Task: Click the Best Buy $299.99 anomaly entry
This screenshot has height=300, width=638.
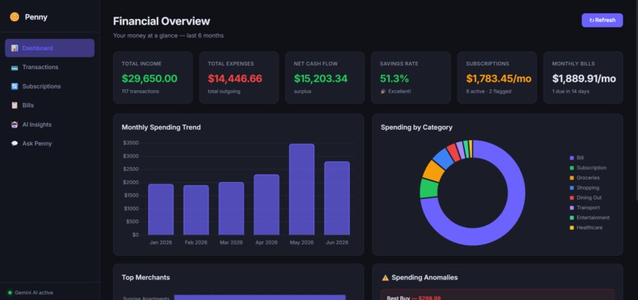Action: (x=497, y=295)
